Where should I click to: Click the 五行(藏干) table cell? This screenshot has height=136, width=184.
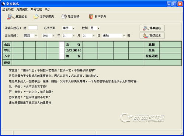pos(74,50)
